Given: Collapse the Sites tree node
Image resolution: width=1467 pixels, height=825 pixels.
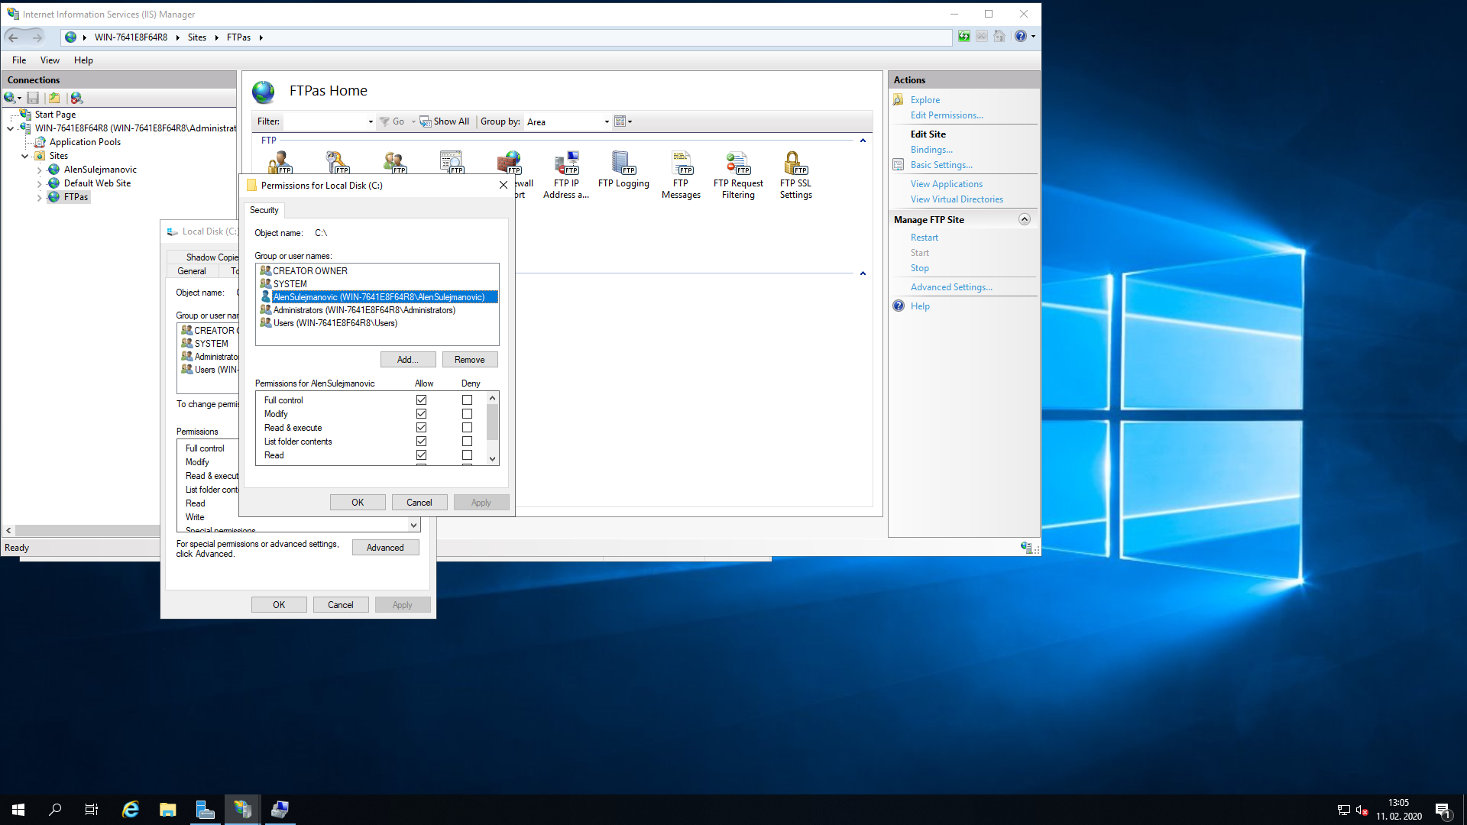Looking at the screenshot, I should (25, 156).
